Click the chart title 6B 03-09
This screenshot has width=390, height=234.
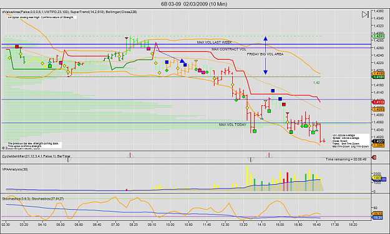(x=194, y=4)
